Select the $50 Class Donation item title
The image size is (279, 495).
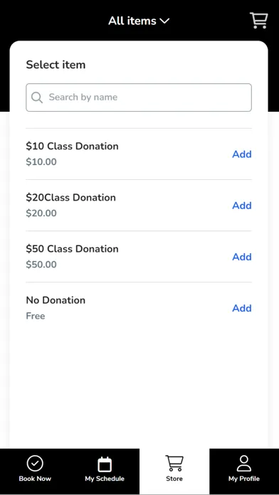(x=72, y=249)
